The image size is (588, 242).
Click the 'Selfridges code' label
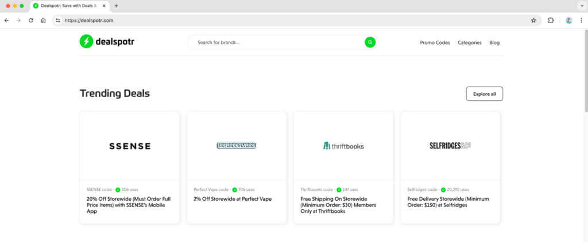pyautogui.click(x=422, y=190)
